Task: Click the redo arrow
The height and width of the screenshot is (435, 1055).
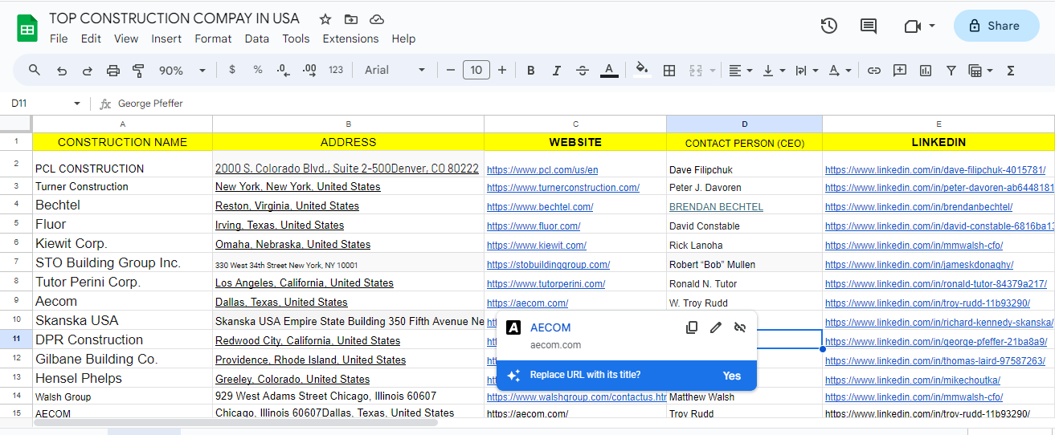Action: 88,71
